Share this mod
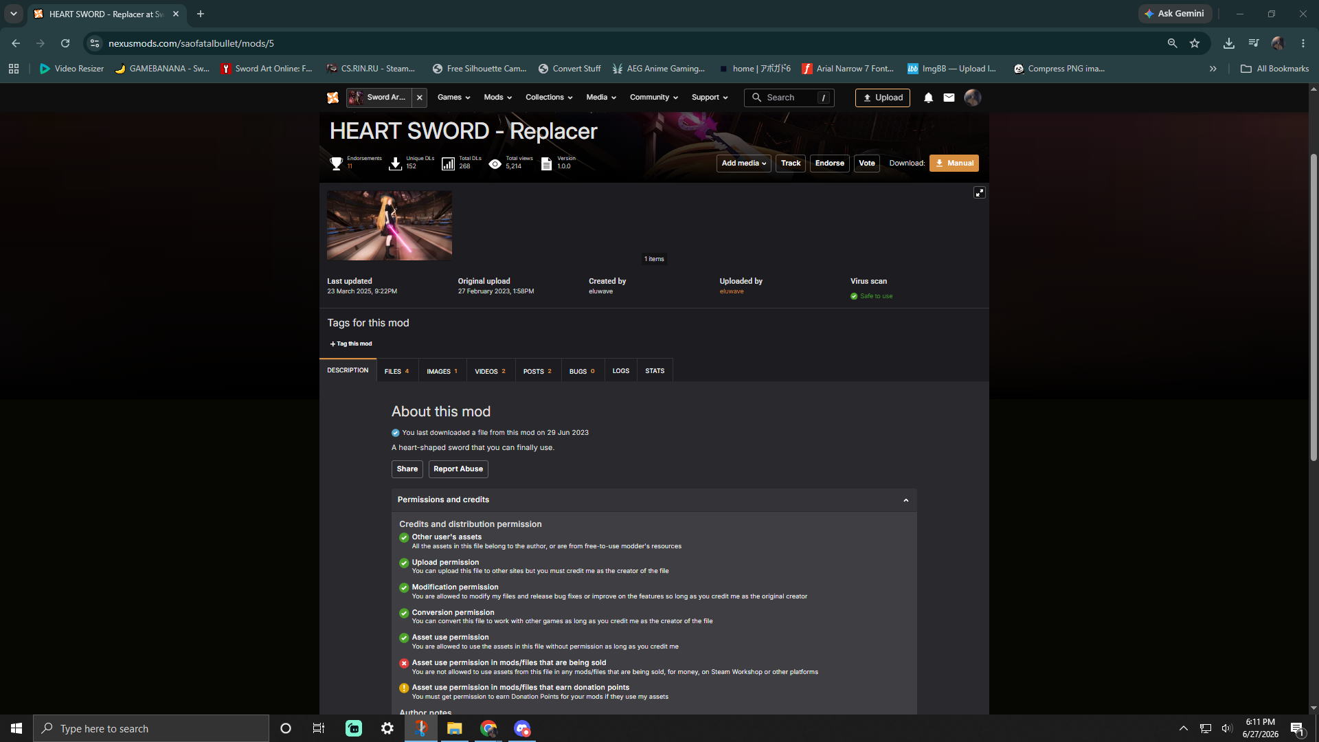1319x742 pixels. [x=407, y=469]
